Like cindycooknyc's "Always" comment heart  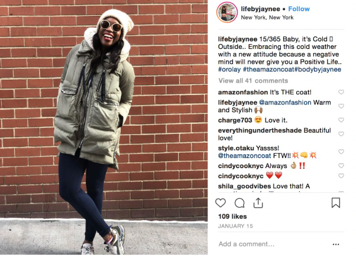pos(341,166)
